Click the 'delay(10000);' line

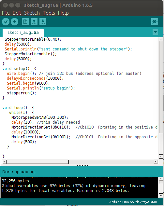pos(26,132)
